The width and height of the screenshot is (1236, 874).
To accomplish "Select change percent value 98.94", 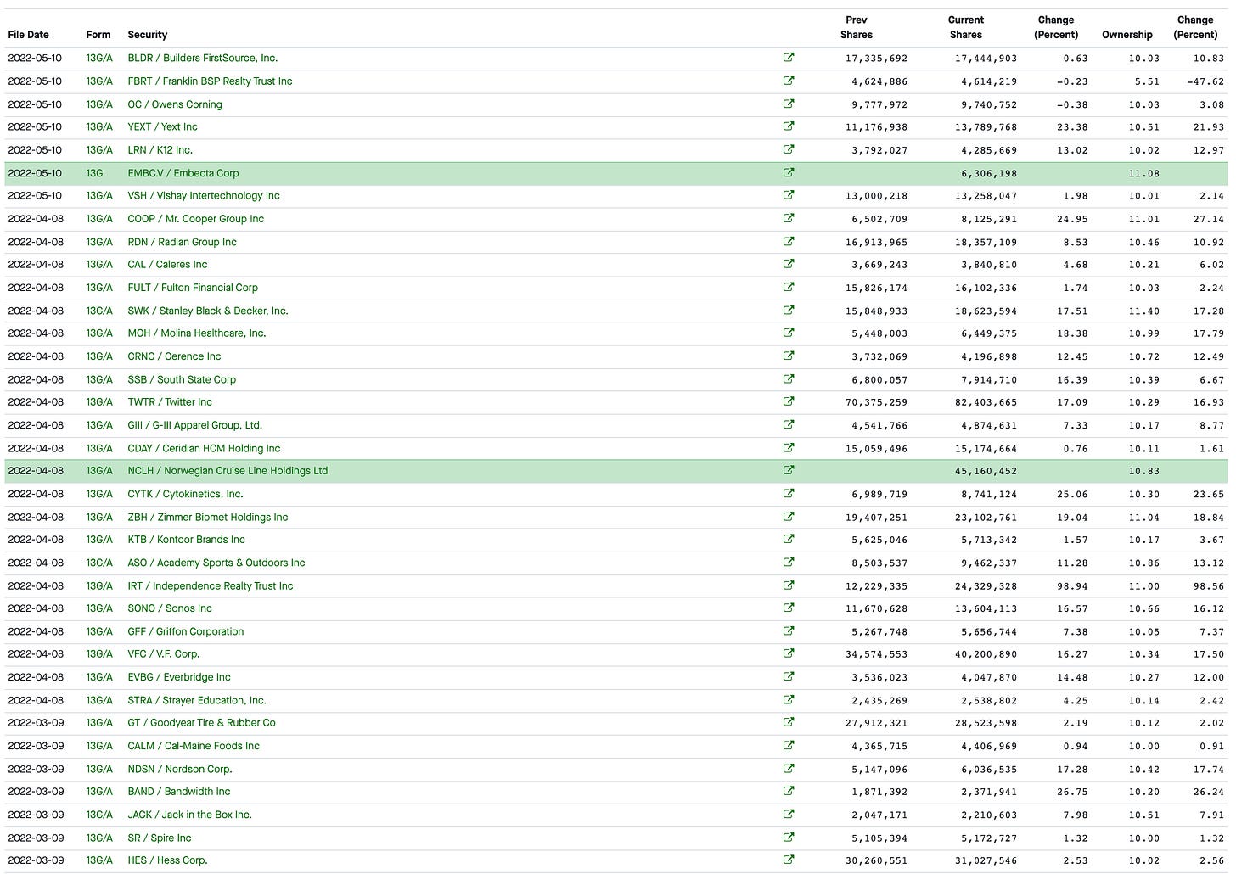I will point(1074,585).
